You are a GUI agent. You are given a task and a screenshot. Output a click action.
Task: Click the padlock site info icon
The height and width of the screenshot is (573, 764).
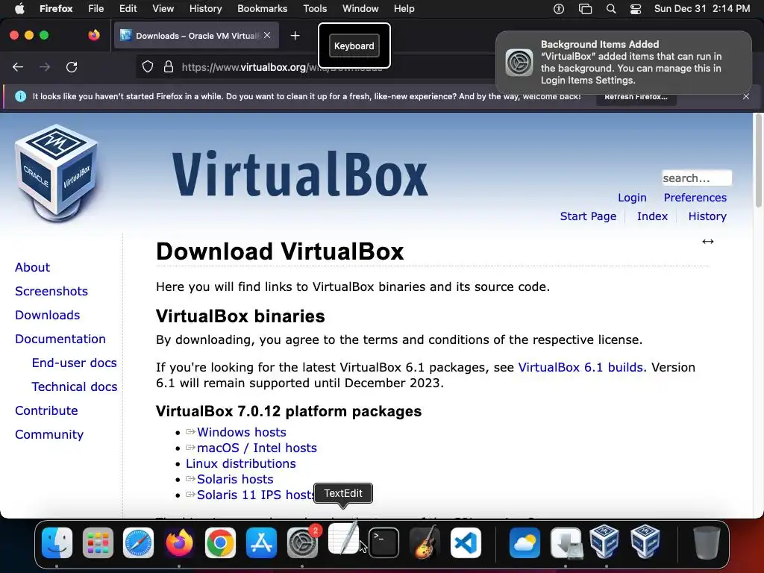[169, 66]
